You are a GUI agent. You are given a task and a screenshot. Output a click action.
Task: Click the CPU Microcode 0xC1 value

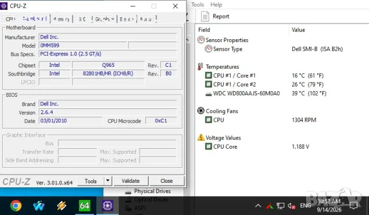161,120
